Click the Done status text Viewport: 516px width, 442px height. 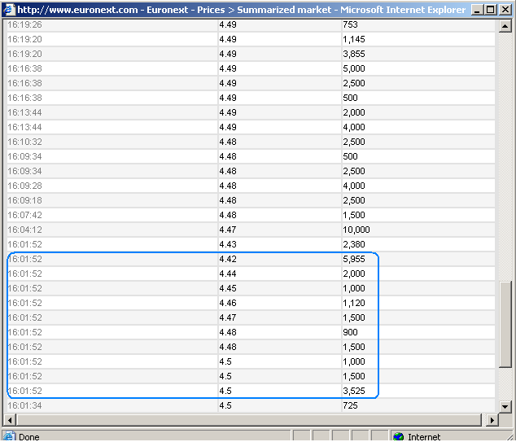click(29, 437)
